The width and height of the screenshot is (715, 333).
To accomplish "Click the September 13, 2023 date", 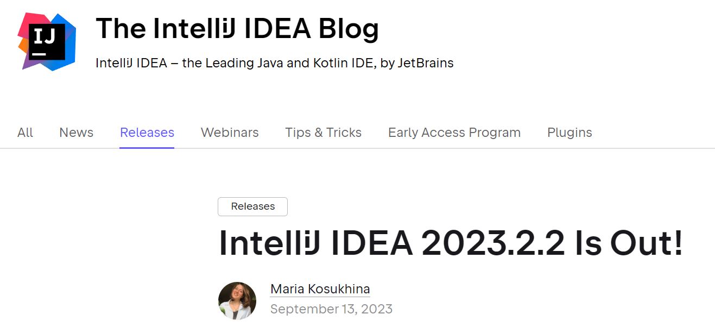I will (331, 309).
